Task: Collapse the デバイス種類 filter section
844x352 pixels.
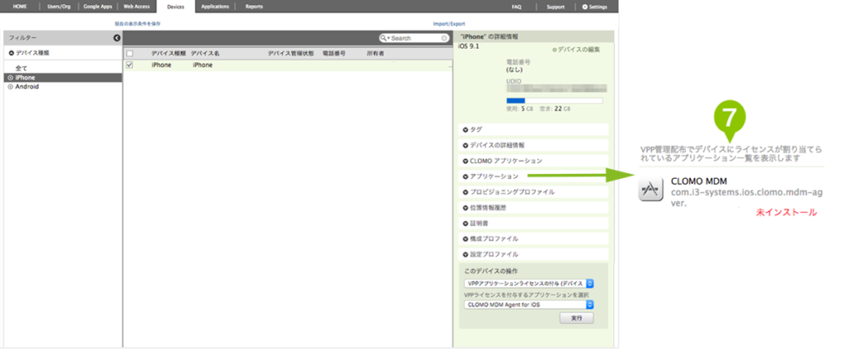Action: point(12,54)
